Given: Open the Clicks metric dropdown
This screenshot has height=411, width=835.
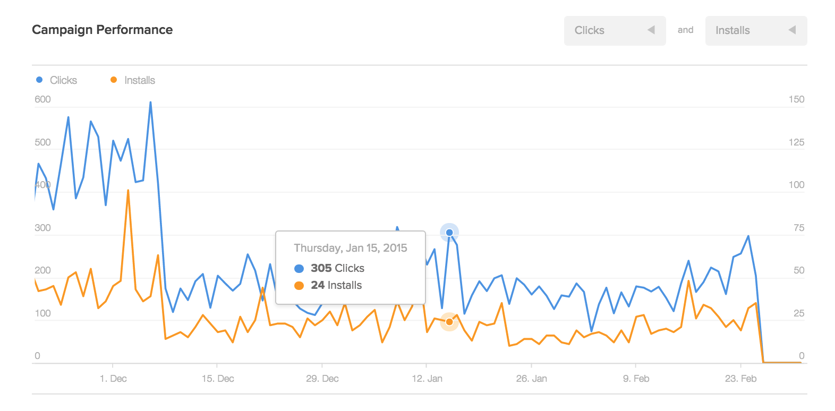Looking at the screenshot, I should point(615,31).
